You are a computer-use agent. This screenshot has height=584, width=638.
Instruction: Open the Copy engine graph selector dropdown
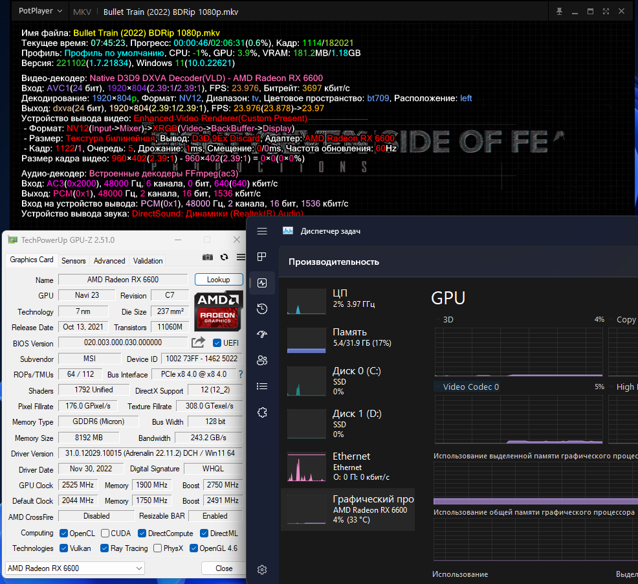pos(611,319)
